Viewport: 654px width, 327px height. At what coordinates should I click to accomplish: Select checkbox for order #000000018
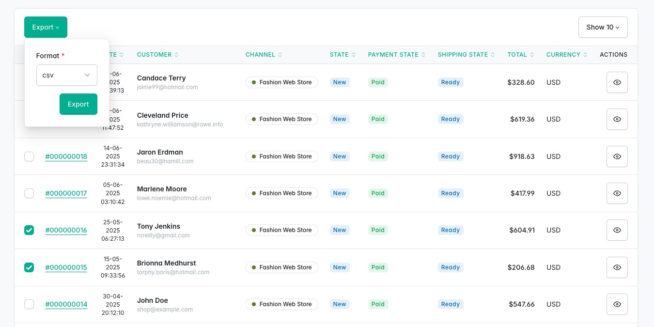(x=29, y=156)
